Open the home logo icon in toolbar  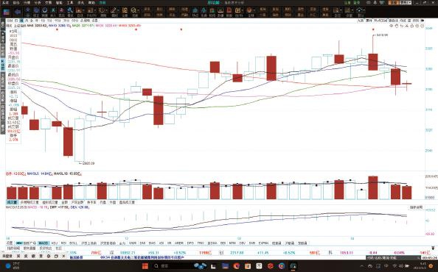point(6,12)
